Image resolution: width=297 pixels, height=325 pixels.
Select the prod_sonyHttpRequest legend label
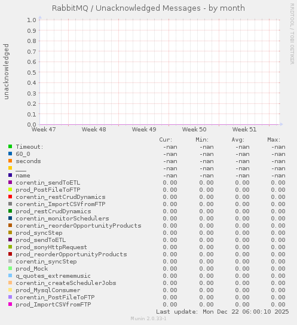51,247
